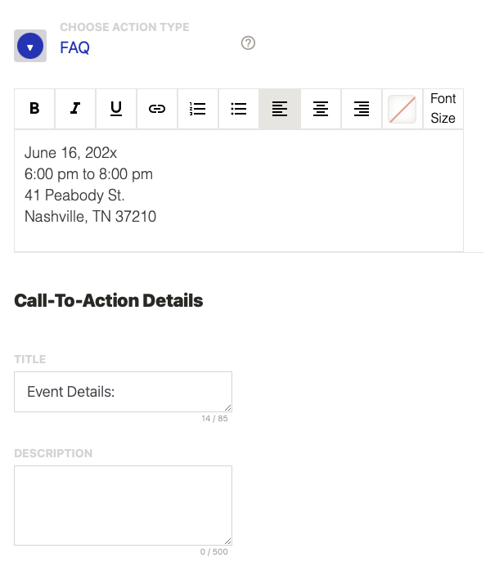The height and width of the screenshot is (571, 499).
Task: Focus the Description text area
Action: 123,505
